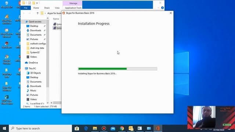Open Desktop under Quick access
The image size is (235, 132).
[34, 26]
